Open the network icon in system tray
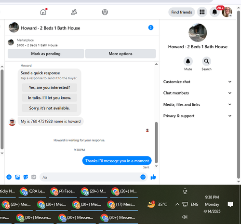 (185, 204)
